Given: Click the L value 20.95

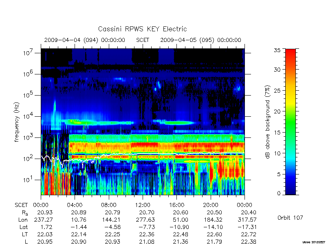Looking at the screenshot, I should [45, 242].
